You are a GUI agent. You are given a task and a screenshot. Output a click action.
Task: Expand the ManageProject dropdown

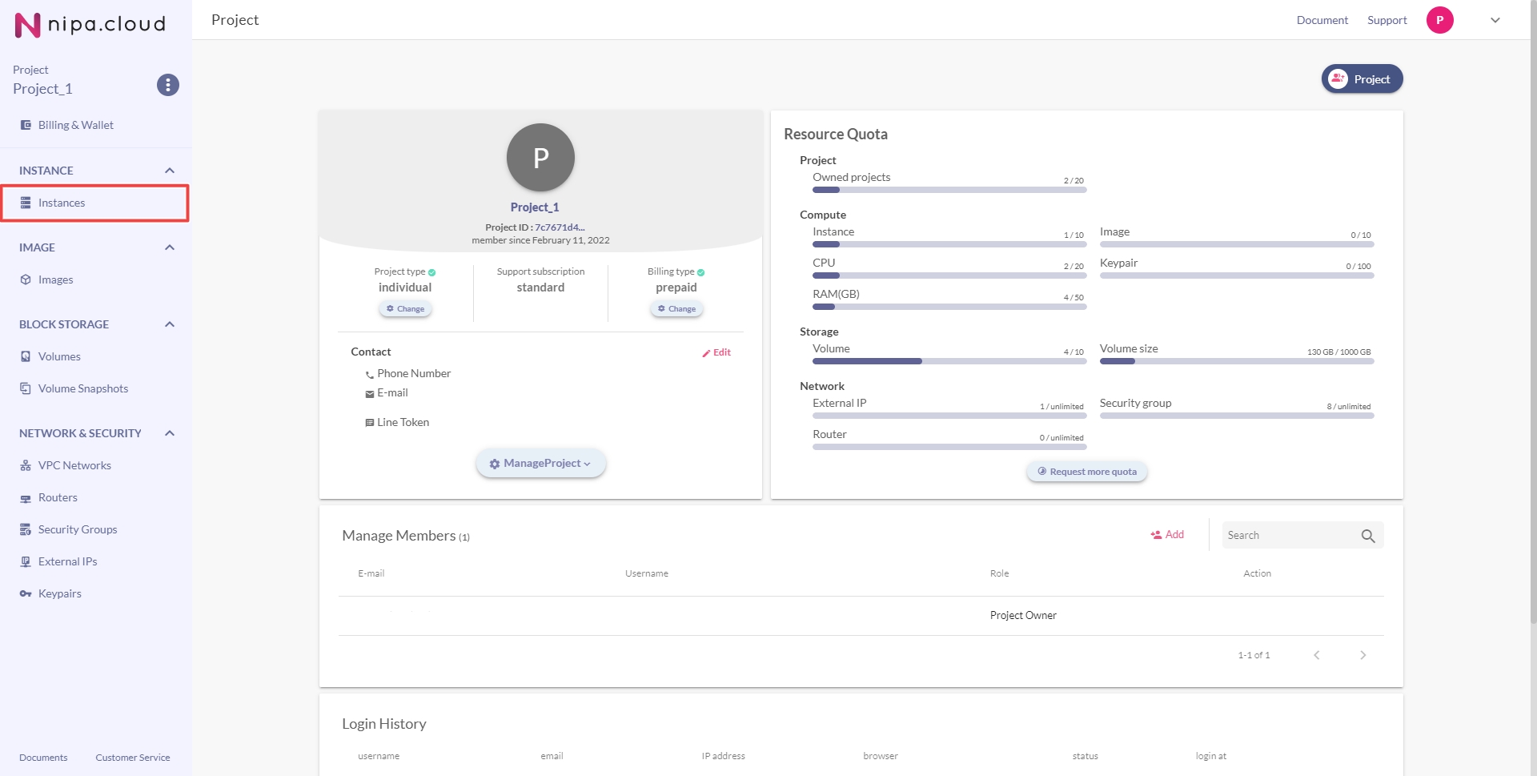(x=540, y=464)
